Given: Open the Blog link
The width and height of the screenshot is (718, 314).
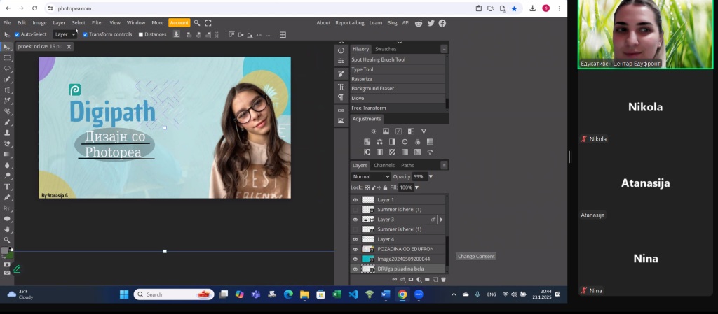Looking at the screenshot, I should [392, 23].
